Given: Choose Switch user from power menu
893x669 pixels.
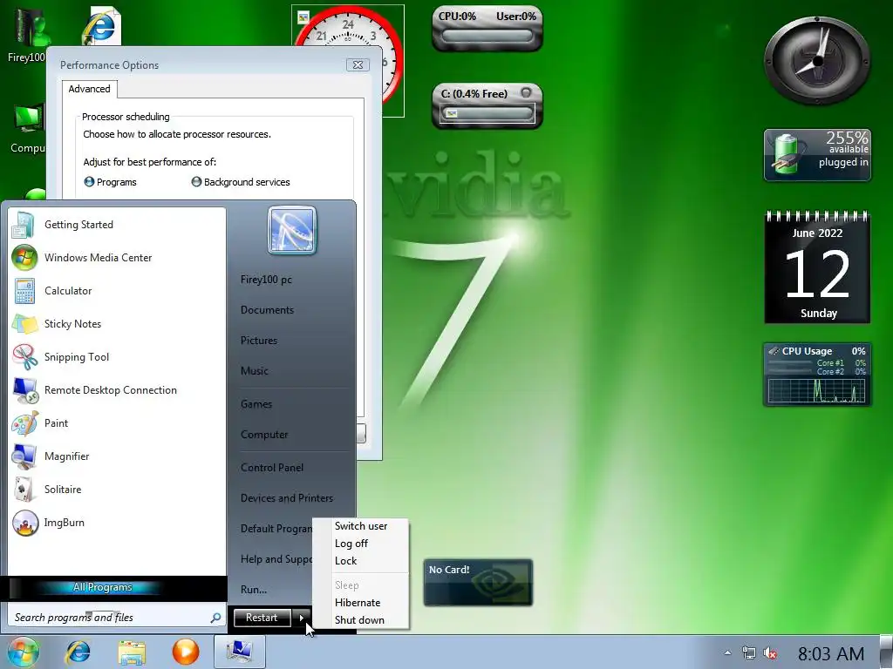Looking at the screenshot, I should tap(361, 526).
